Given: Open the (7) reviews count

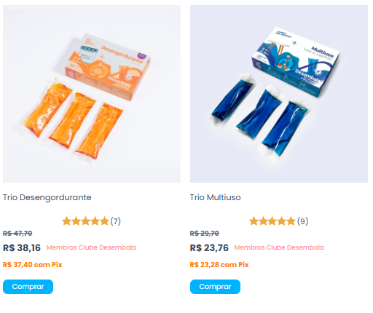Looking at the screenshot, I should pos(116,221).
